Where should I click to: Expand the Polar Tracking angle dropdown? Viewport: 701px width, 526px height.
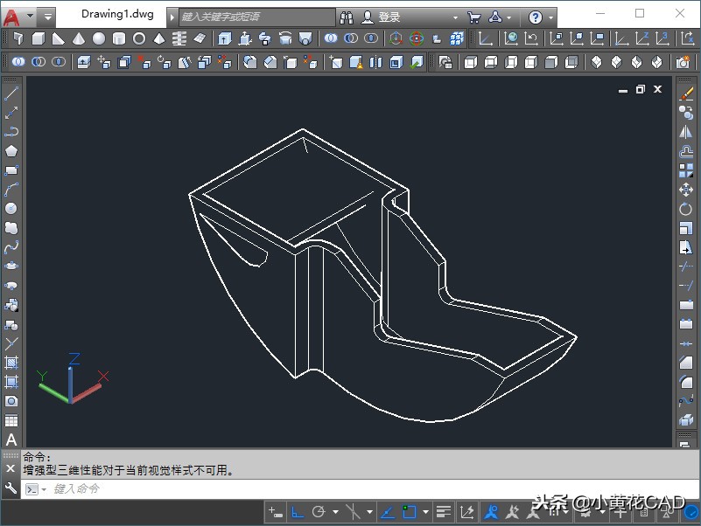tap(335, 512)
